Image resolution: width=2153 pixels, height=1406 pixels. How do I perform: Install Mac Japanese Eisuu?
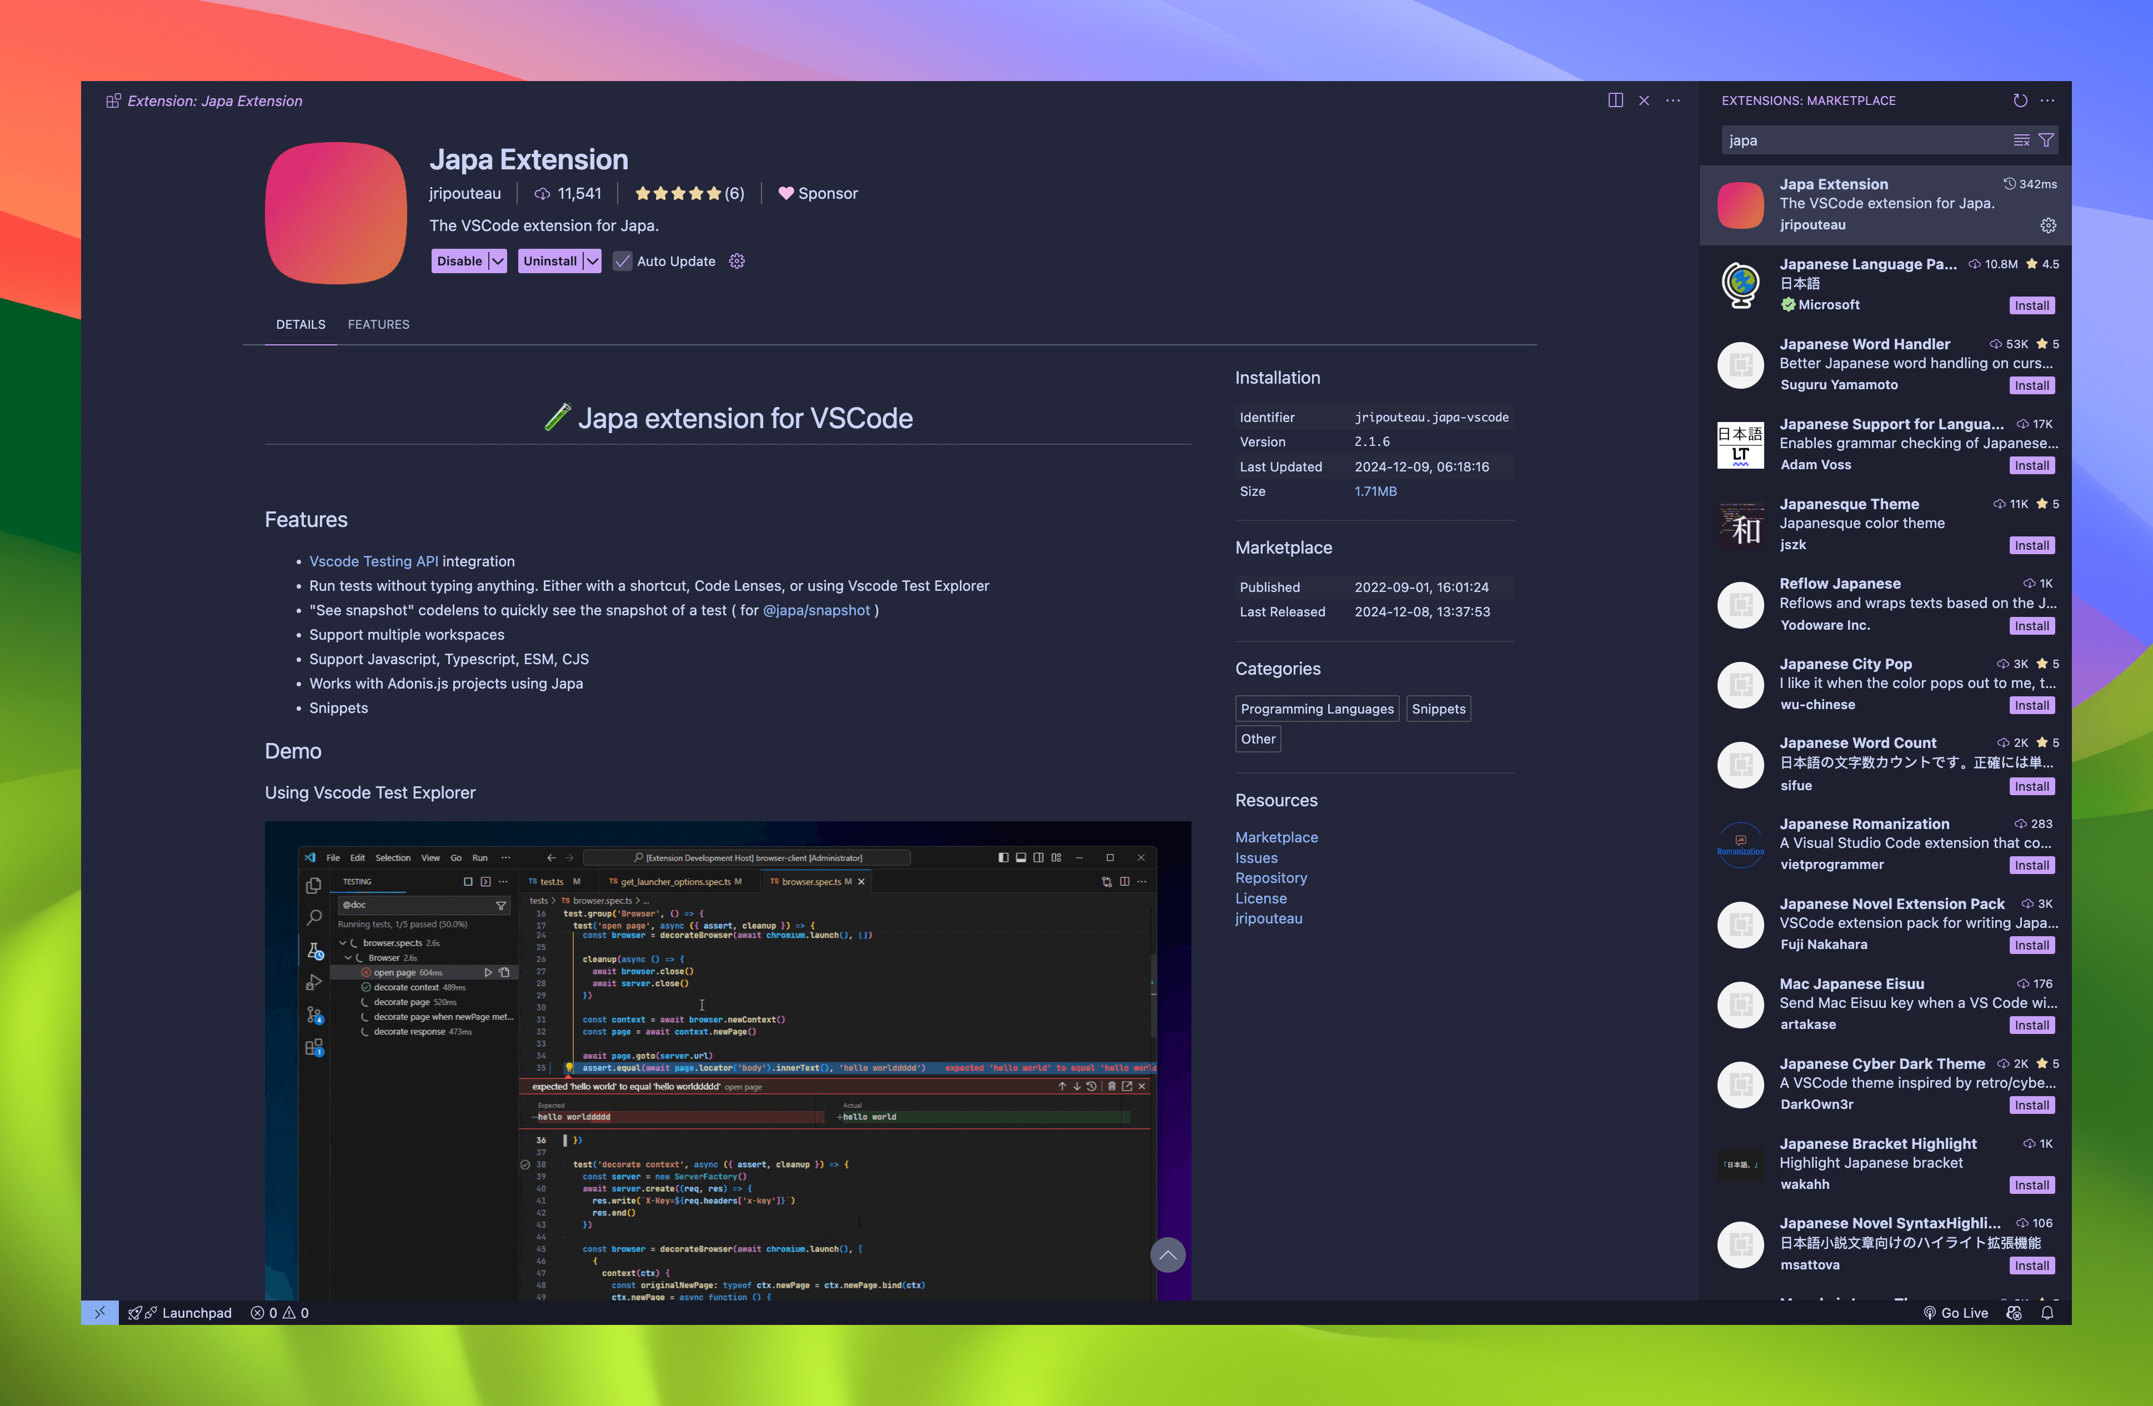coord(2031,1025)
